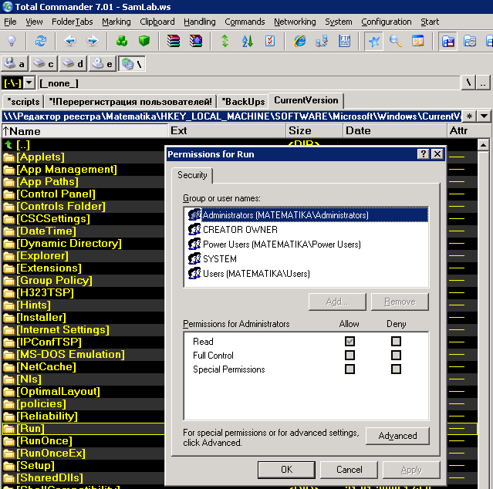The height and width of the screenshot is (489, 493).
Task: Select Users (MATEMATIKA\Users) entry
Action: coord(248,273)
